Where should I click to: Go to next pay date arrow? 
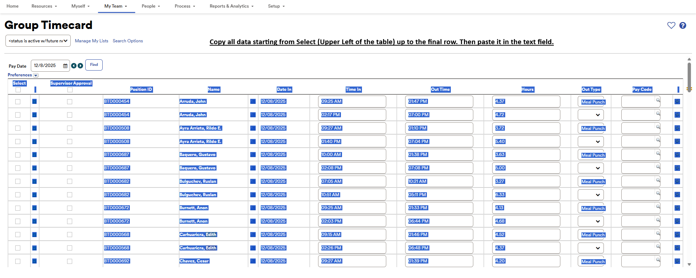[x=80, y=66]
